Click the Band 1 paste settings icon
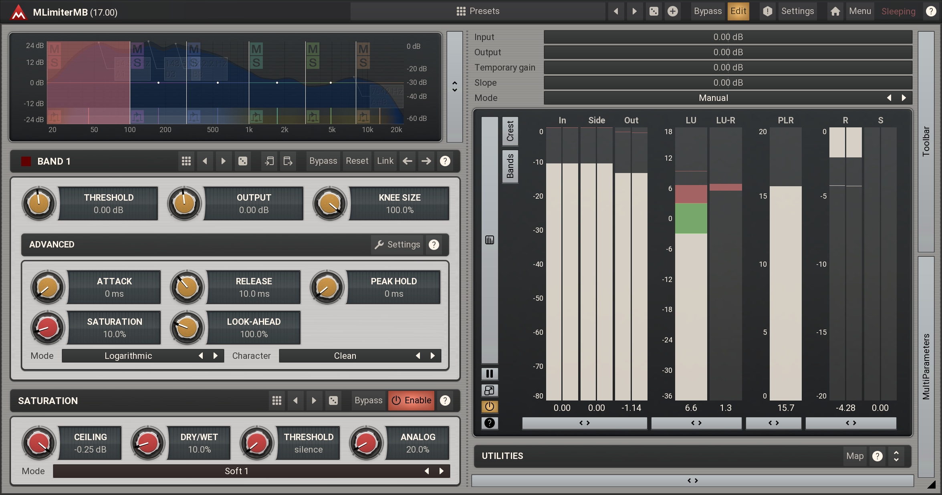This screenshot has width=942, height=495. (x=288, y=161)
